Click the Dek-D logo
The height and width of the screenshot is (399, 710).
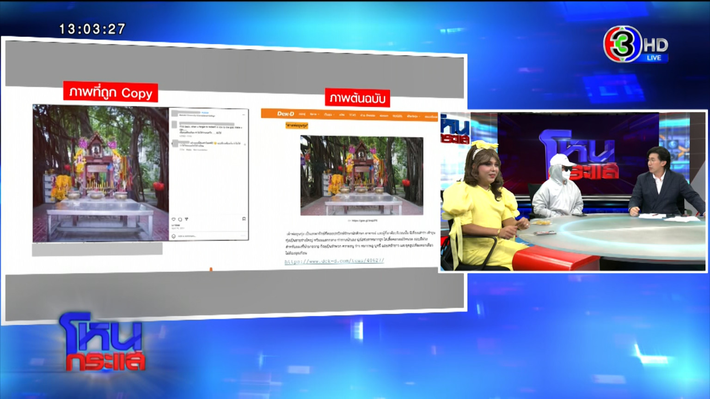pos(286,114)
